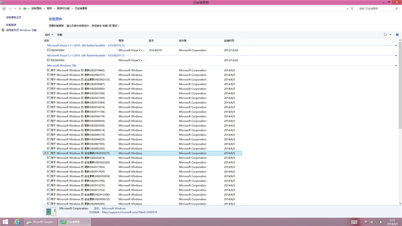The height and width of the screenshot is (226, 402).
Task: Click the KB2928680 update icon
Action: click(x=48, y=89)
